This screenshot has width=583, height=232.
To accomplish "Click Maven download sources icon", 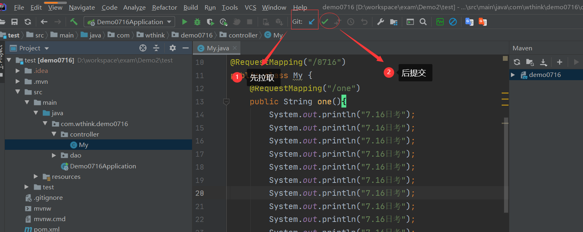I will [544, 62].
